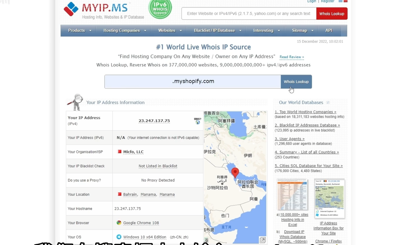Screen dimensions: 412x245
Task: Expand the Blacklist / IP Database dropdown
Action: pos(217,31)
